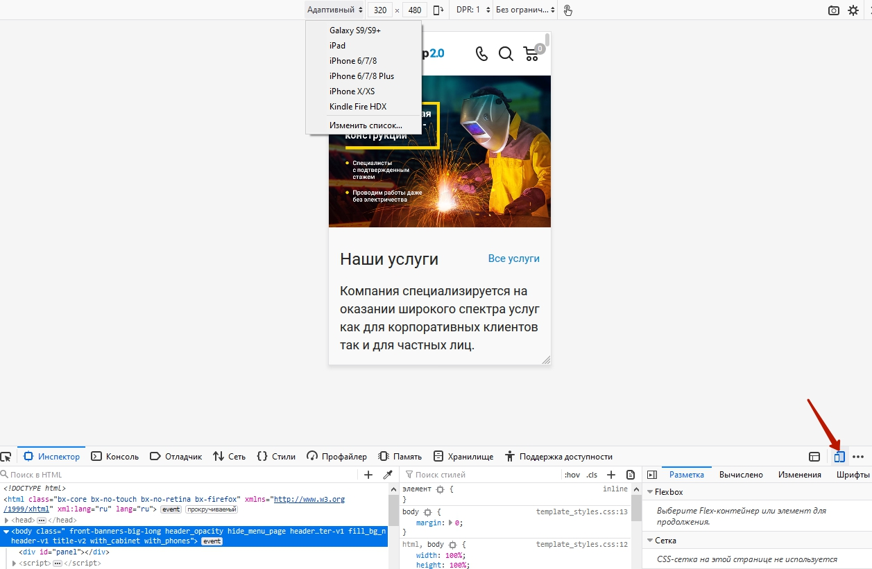Open the Отладчик tab
The height and width of the screenshot is (569, 872).
(176, 457)
